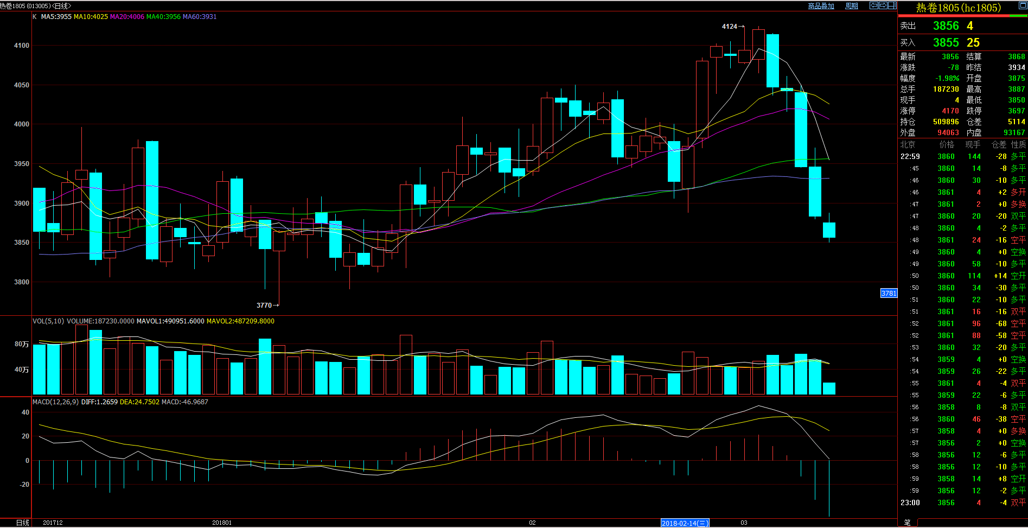Click the 4124 high price marker
The height and width of the screenshot is (528, 1028).
pyautogui.click(x=729, y=27)
